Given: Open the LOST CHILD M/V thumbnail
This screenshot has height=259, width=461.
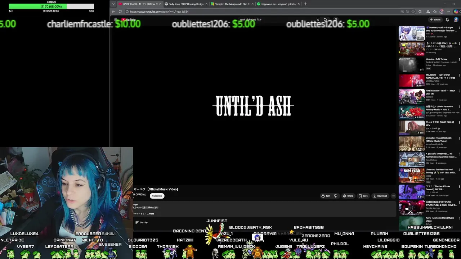Looking at the screenshot, I should (x=411, y=128).
